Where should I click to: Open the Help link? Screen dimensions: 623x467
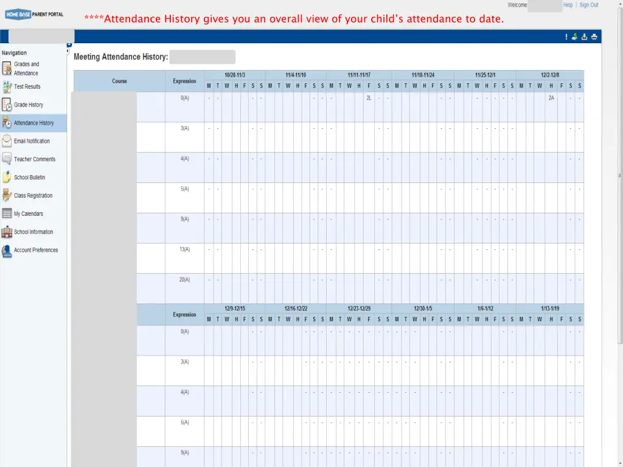(x=568, y=5)
